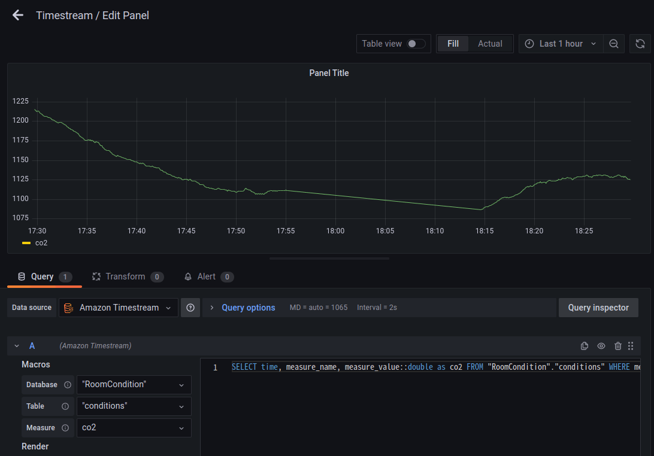Screen dimensions: 654x456
Task: Click the Table info icon
Action: tap(65, 406)
